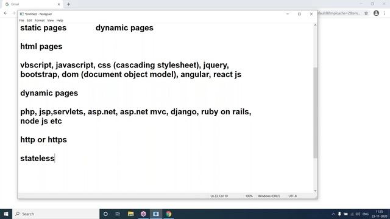Click the Notepad vertical scrollbar thumb
This screenshot has height=219, width=390.
point(315,113)
